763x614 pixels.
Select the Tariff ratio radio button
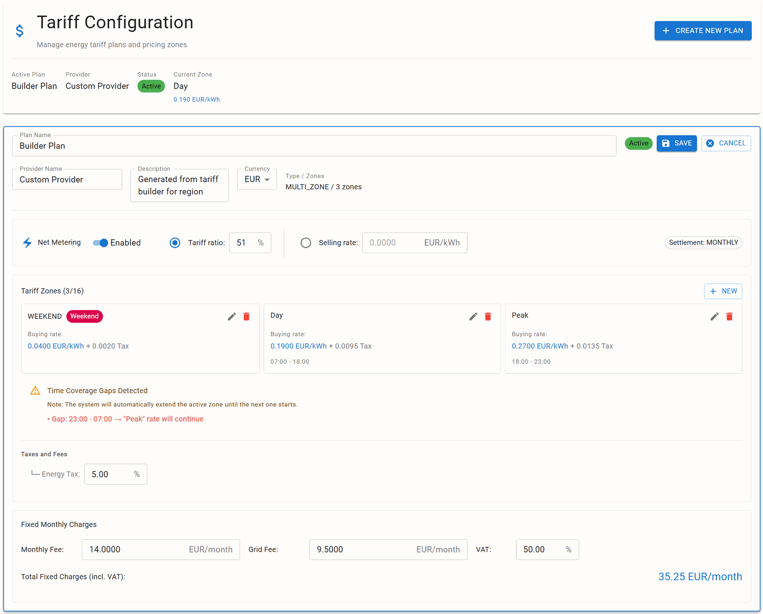point(175,242)
